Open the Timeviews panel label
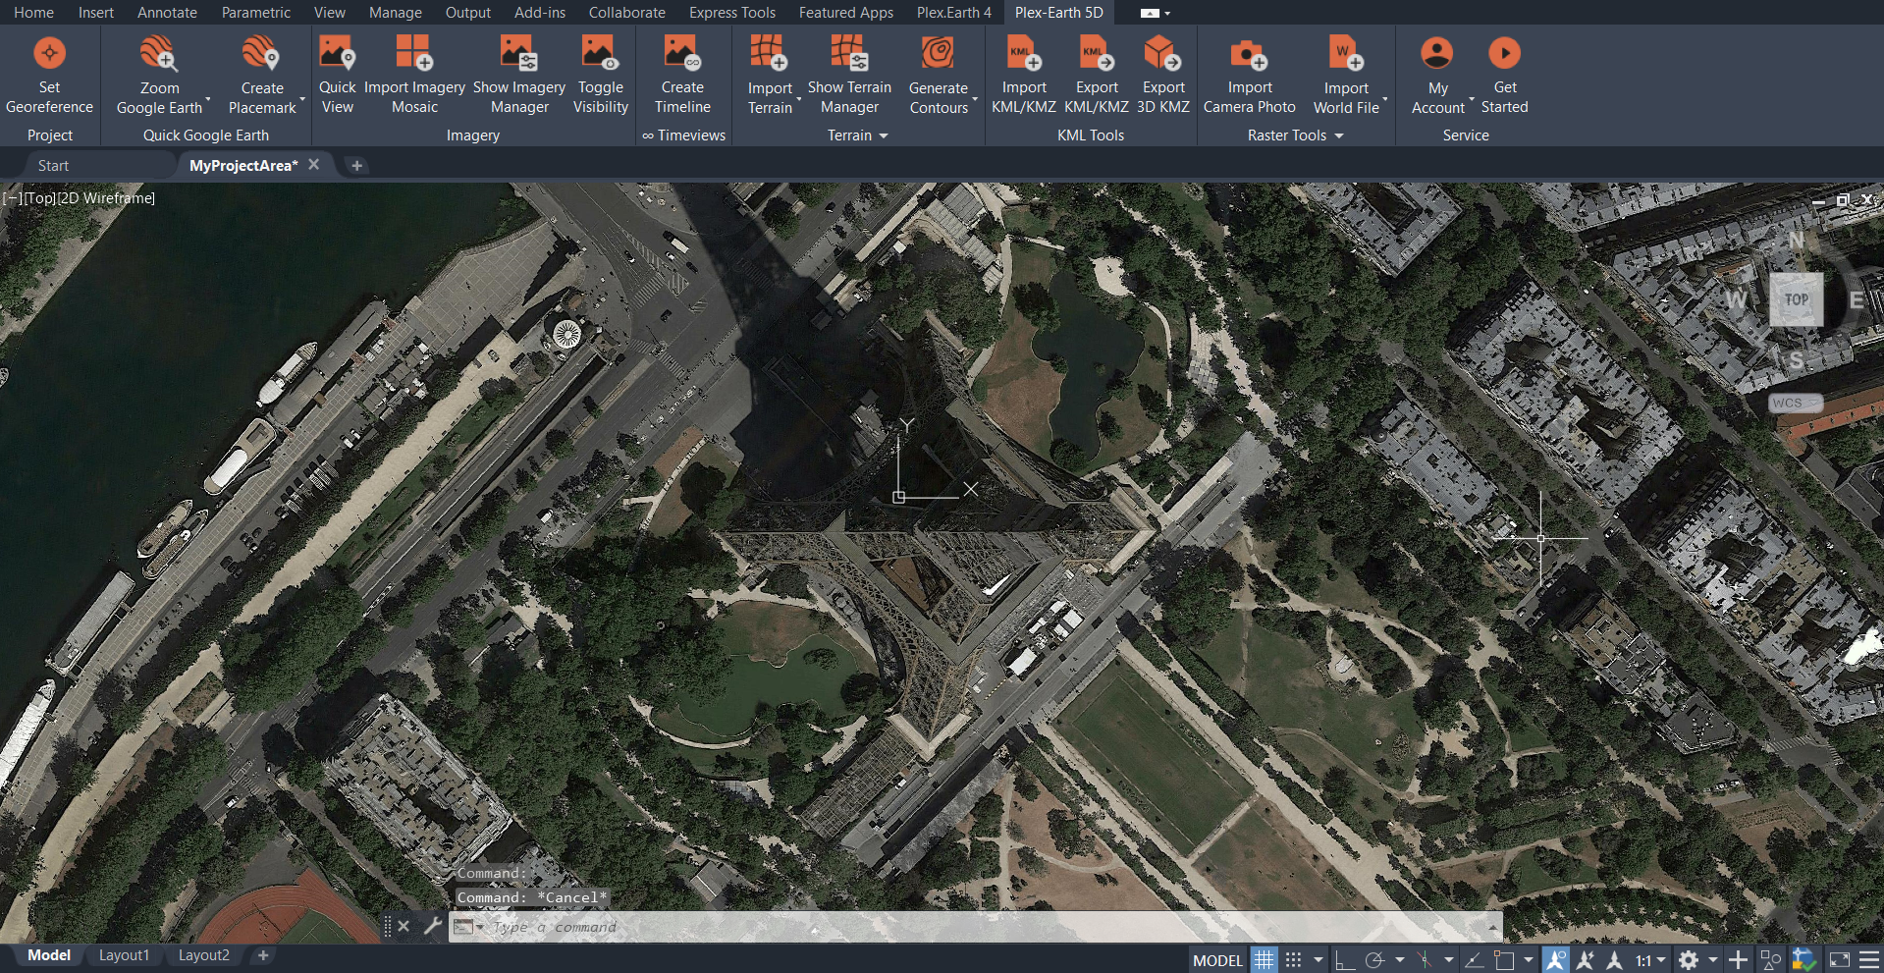The image size is (1884, 973). [683, 135]
